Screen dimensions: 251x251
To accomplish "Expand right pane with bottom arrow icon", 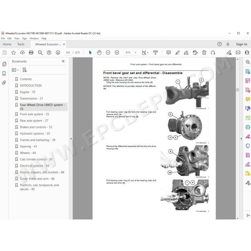I will tap(248, 215).
